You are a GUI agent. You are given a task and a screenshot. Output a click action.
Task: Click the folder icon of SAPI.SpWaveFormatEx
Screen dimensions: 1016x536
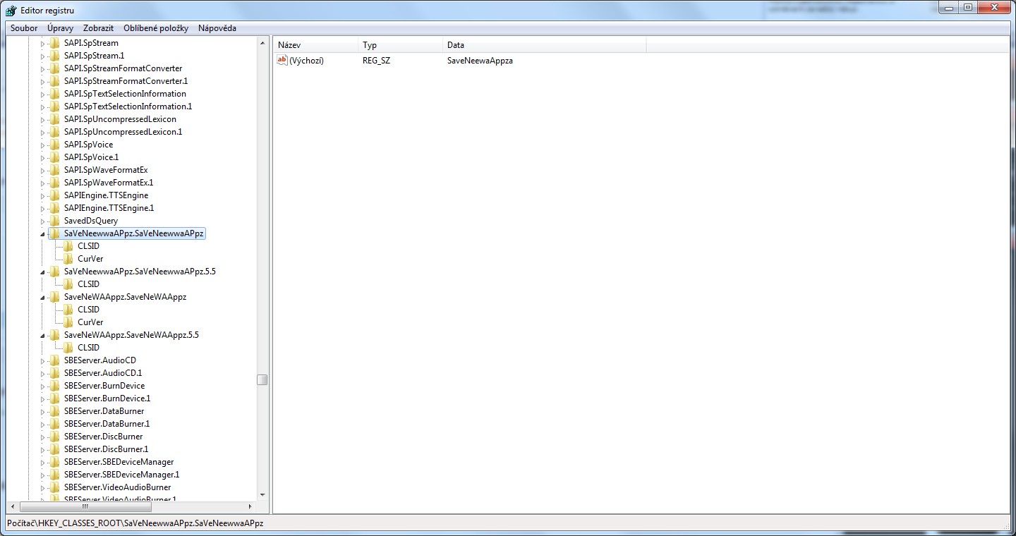pyautogui.click(x=54, y=170)
